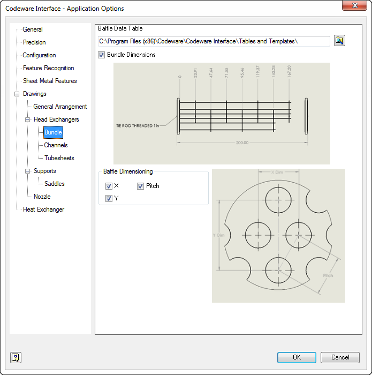
Task: Disable the Y baffle dimensioning checkbox
Action: (109, 198)
